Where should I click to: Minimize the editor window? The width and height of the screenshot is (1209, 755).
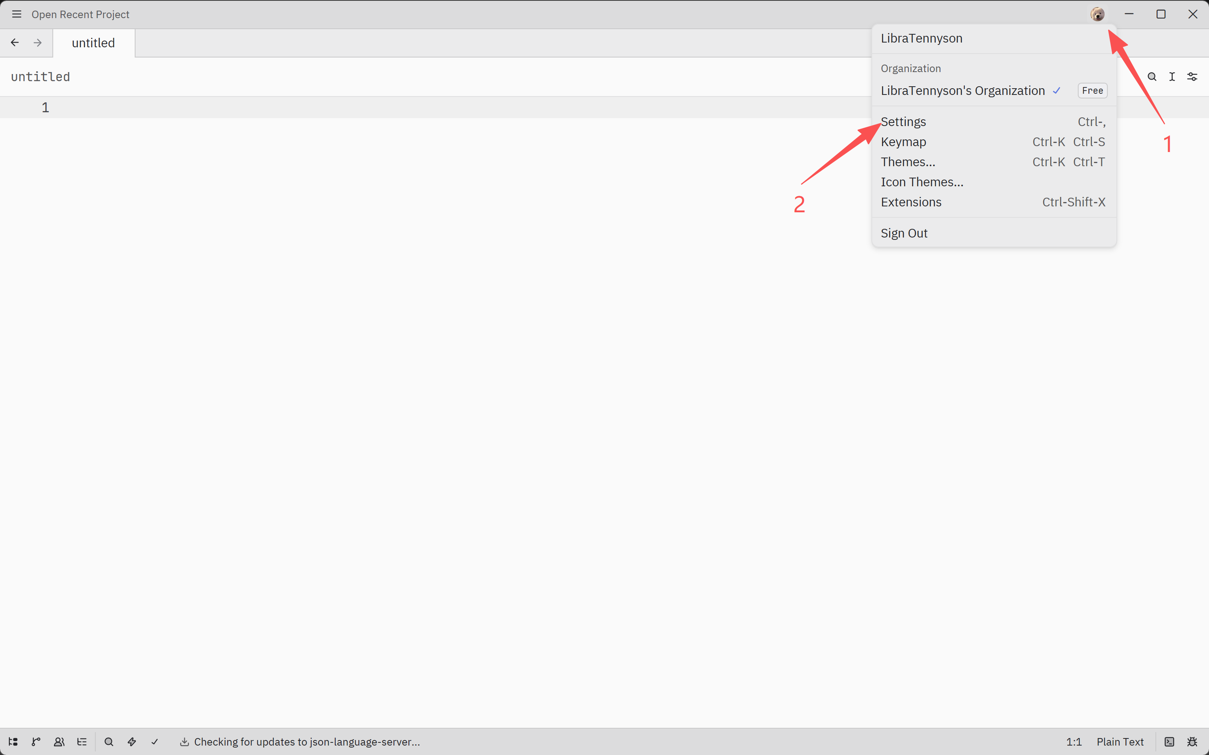(x=1129, y=14)
